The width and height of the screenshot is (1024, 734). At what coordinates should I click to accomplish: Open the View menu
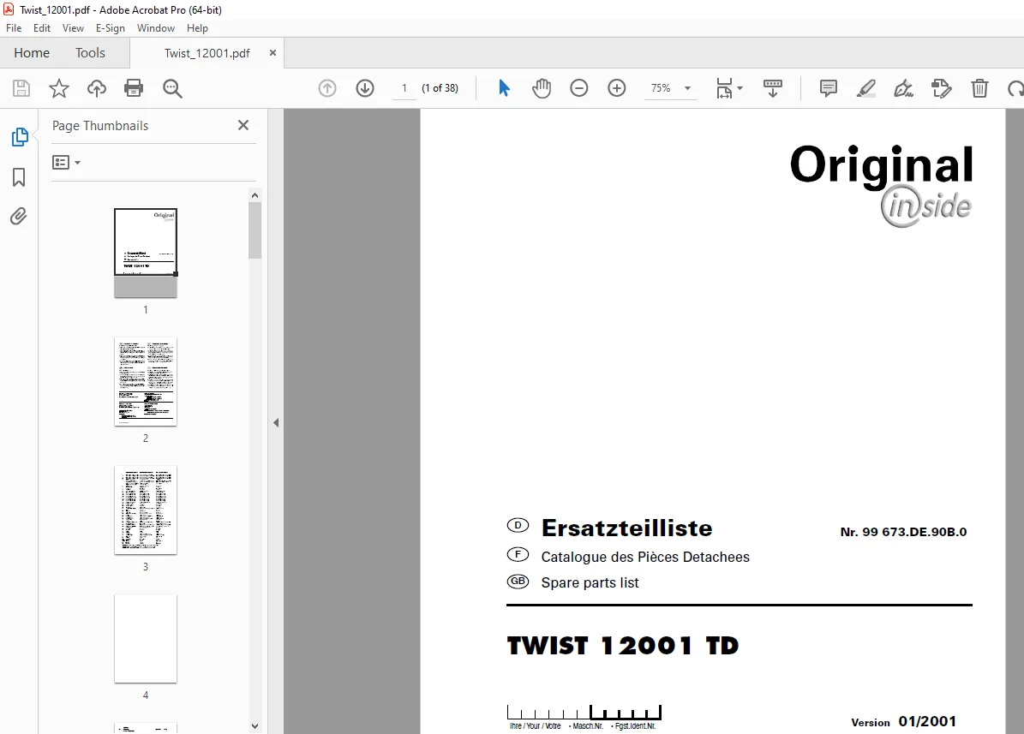pyautogui.click(x=73, y=28)
